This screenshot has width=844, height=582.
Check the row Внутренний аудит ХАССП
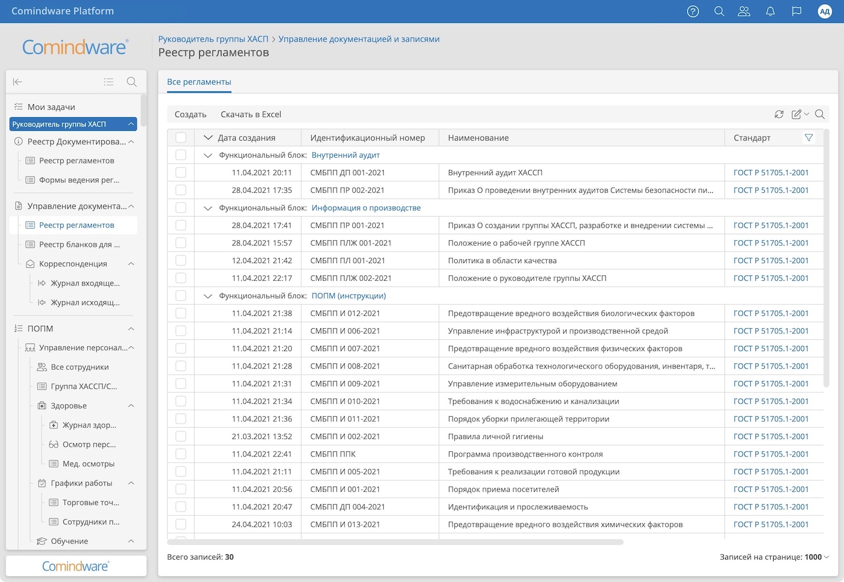[181, 172]
